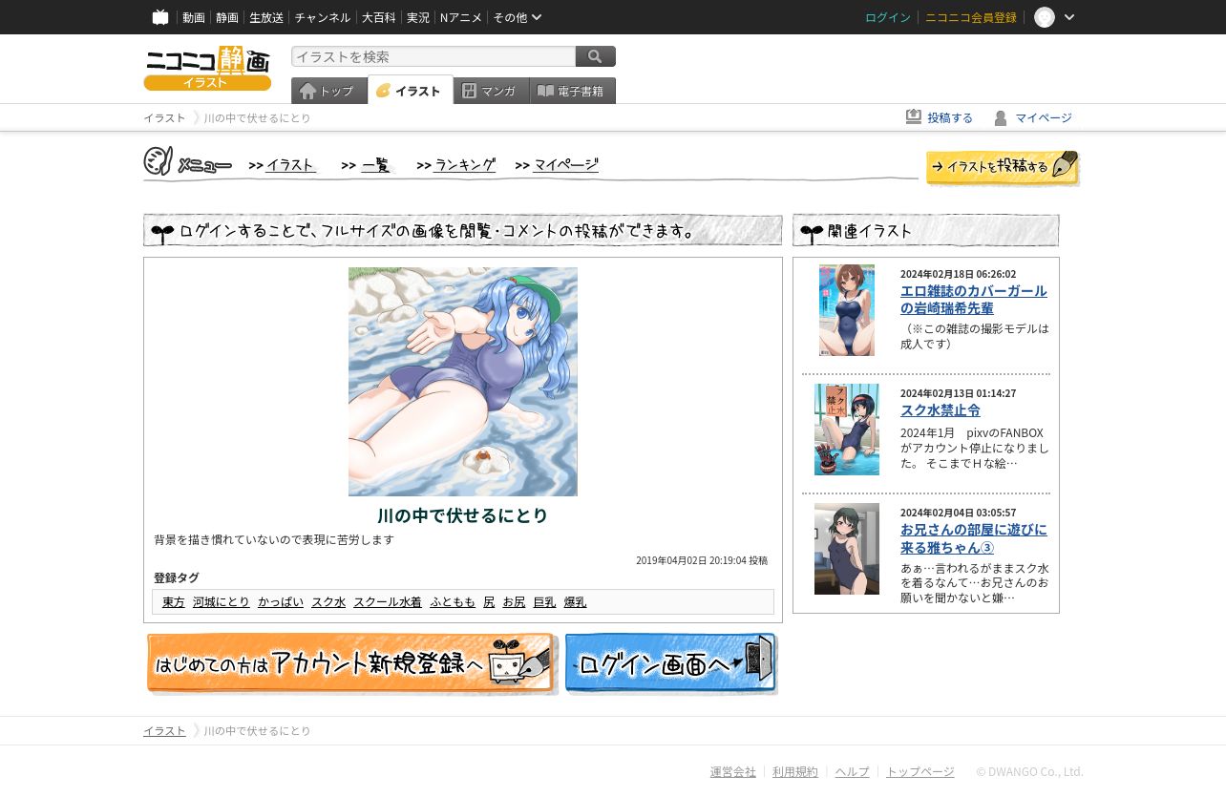Open マイページ link in the breadcrumb bar
This screenshot has height=797, width=1226.
1044,117
